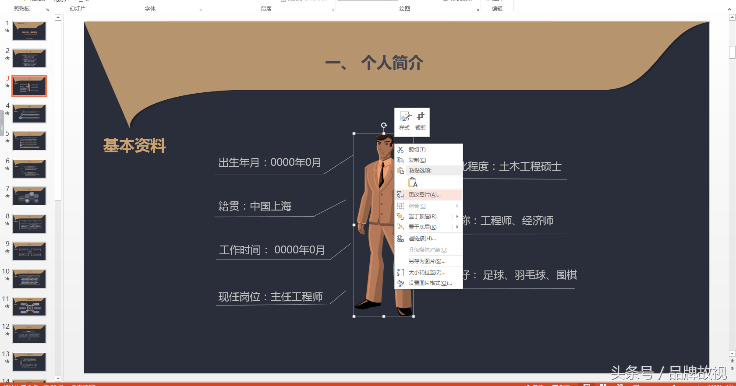Open the Font (字体) group dialog launcher

[x=200, y=9]
